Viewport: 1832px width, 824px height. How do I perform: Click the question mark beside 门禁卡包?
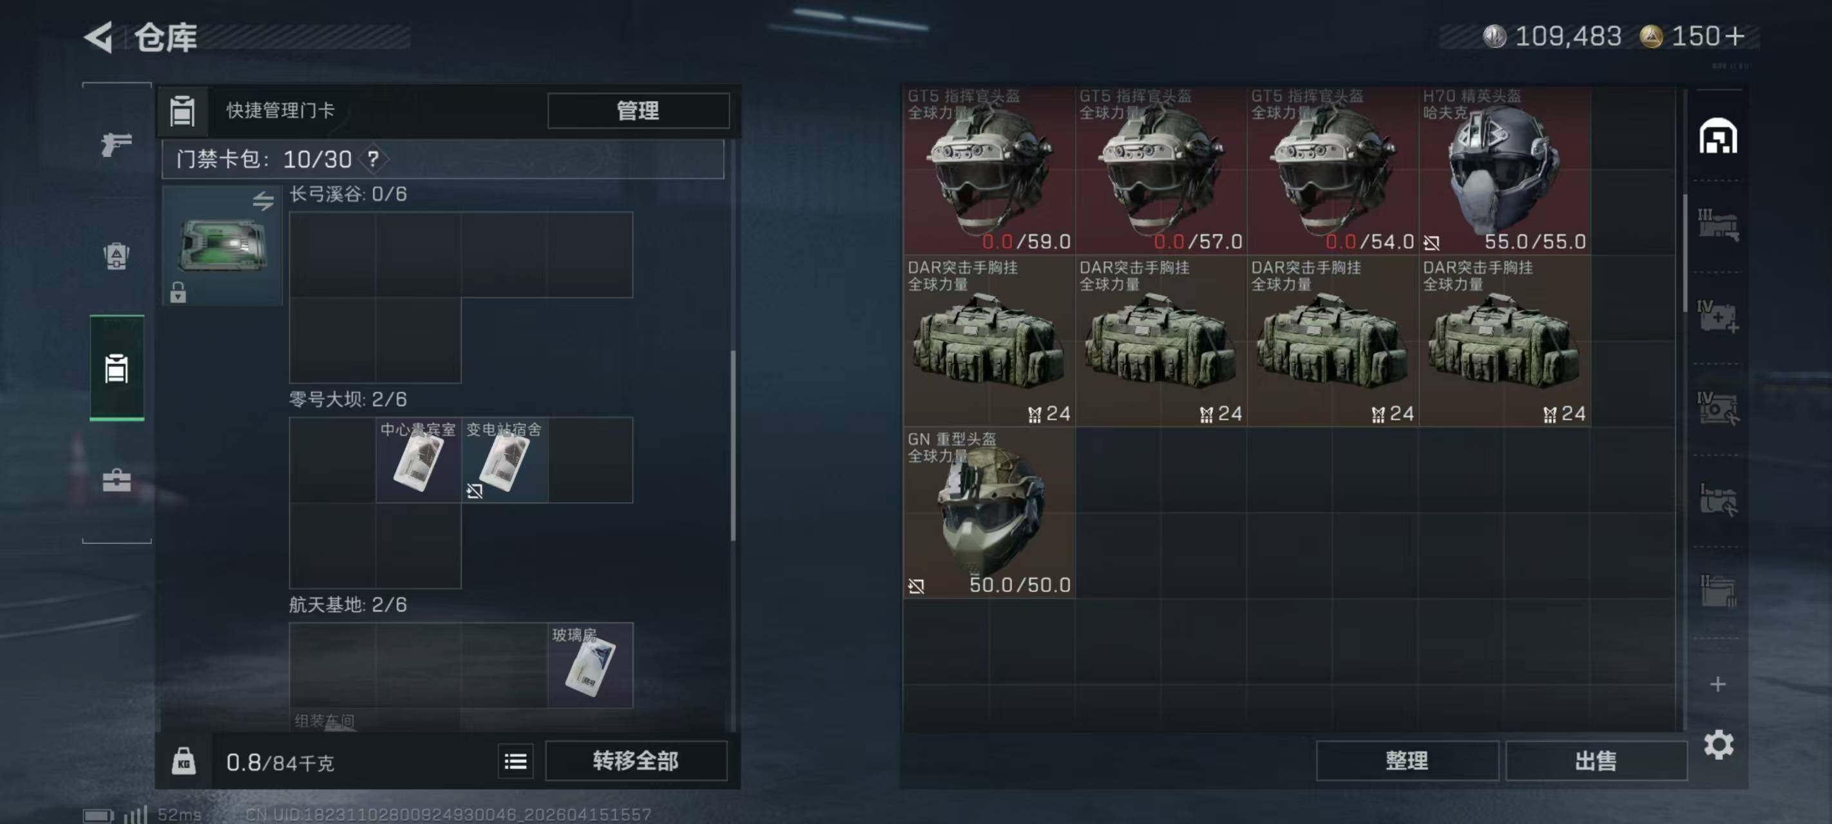pos(374,158)
